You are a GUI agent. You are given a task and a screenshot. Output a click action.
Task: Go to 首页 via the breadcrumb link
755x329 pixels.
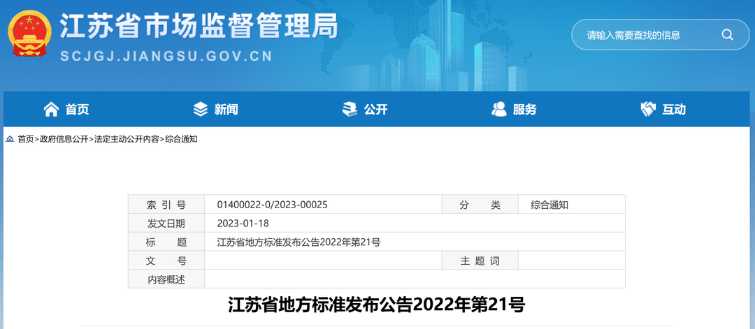click(26, 140)
